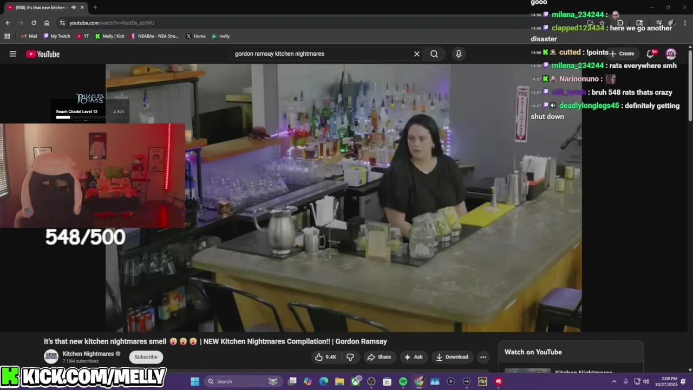Viewport: 693px width, 390px height.
Task: Bookmark this page with the star icon
Action: pos(602,23)
